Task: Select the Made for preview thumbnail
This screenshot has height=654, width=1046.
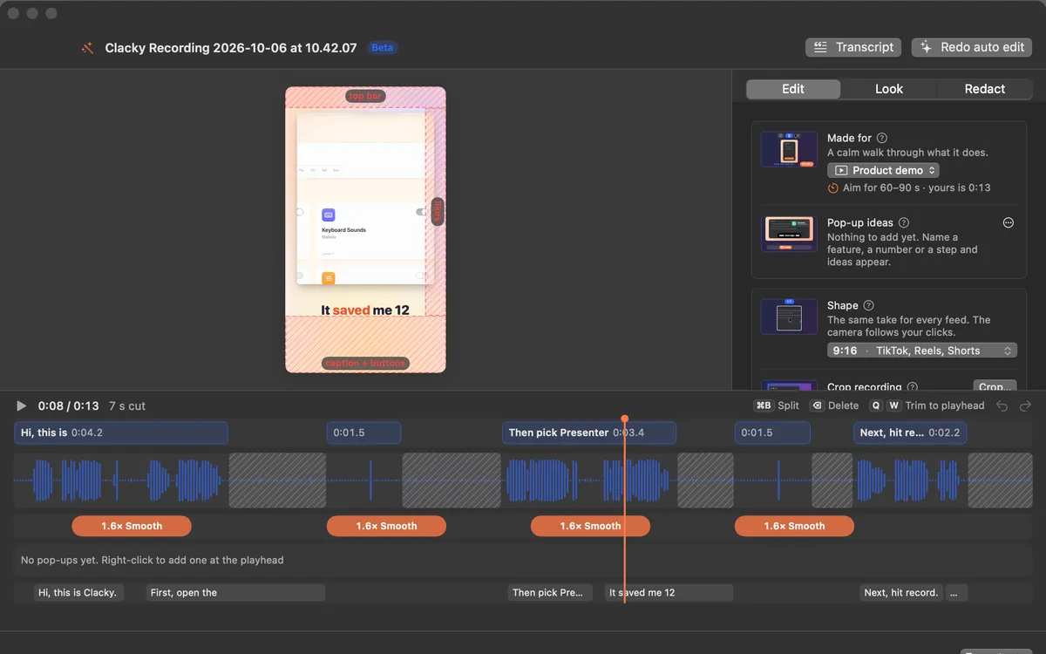Action: pyautogui.click(x=789, y=149)
